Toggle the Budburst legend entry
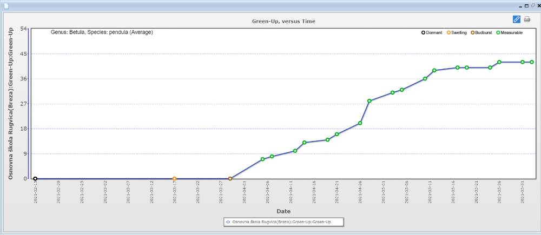This screenshot has height=235, width=541. 481,33
